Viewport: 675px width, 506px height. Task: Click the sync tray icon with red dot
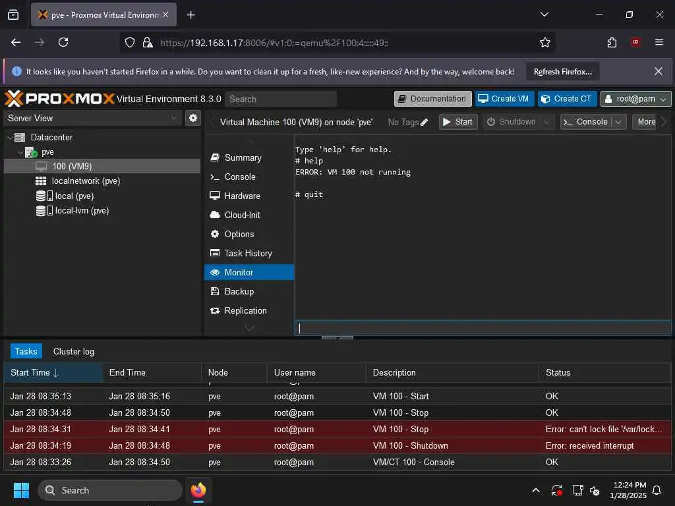point(556,490)
